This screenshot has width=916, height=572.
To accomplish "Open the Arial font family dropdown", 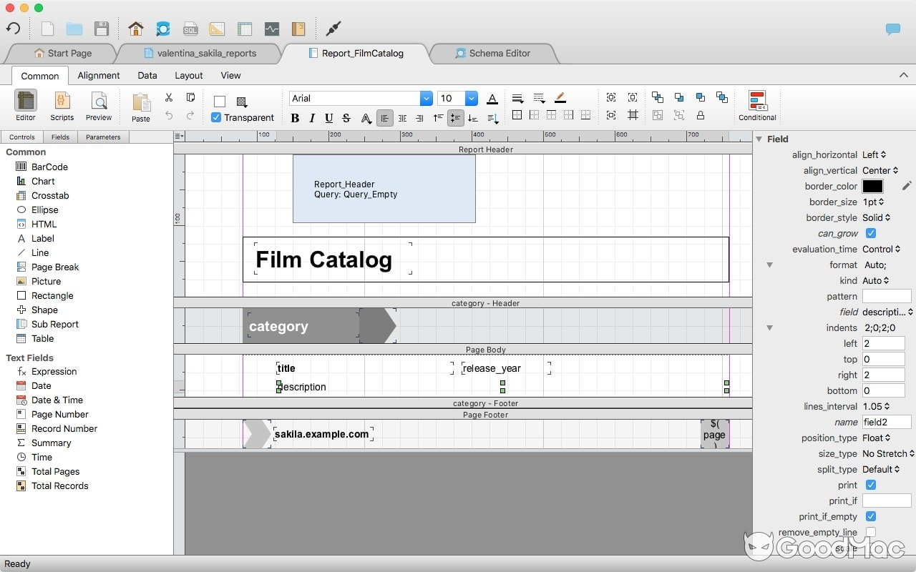I will [426, 98].
